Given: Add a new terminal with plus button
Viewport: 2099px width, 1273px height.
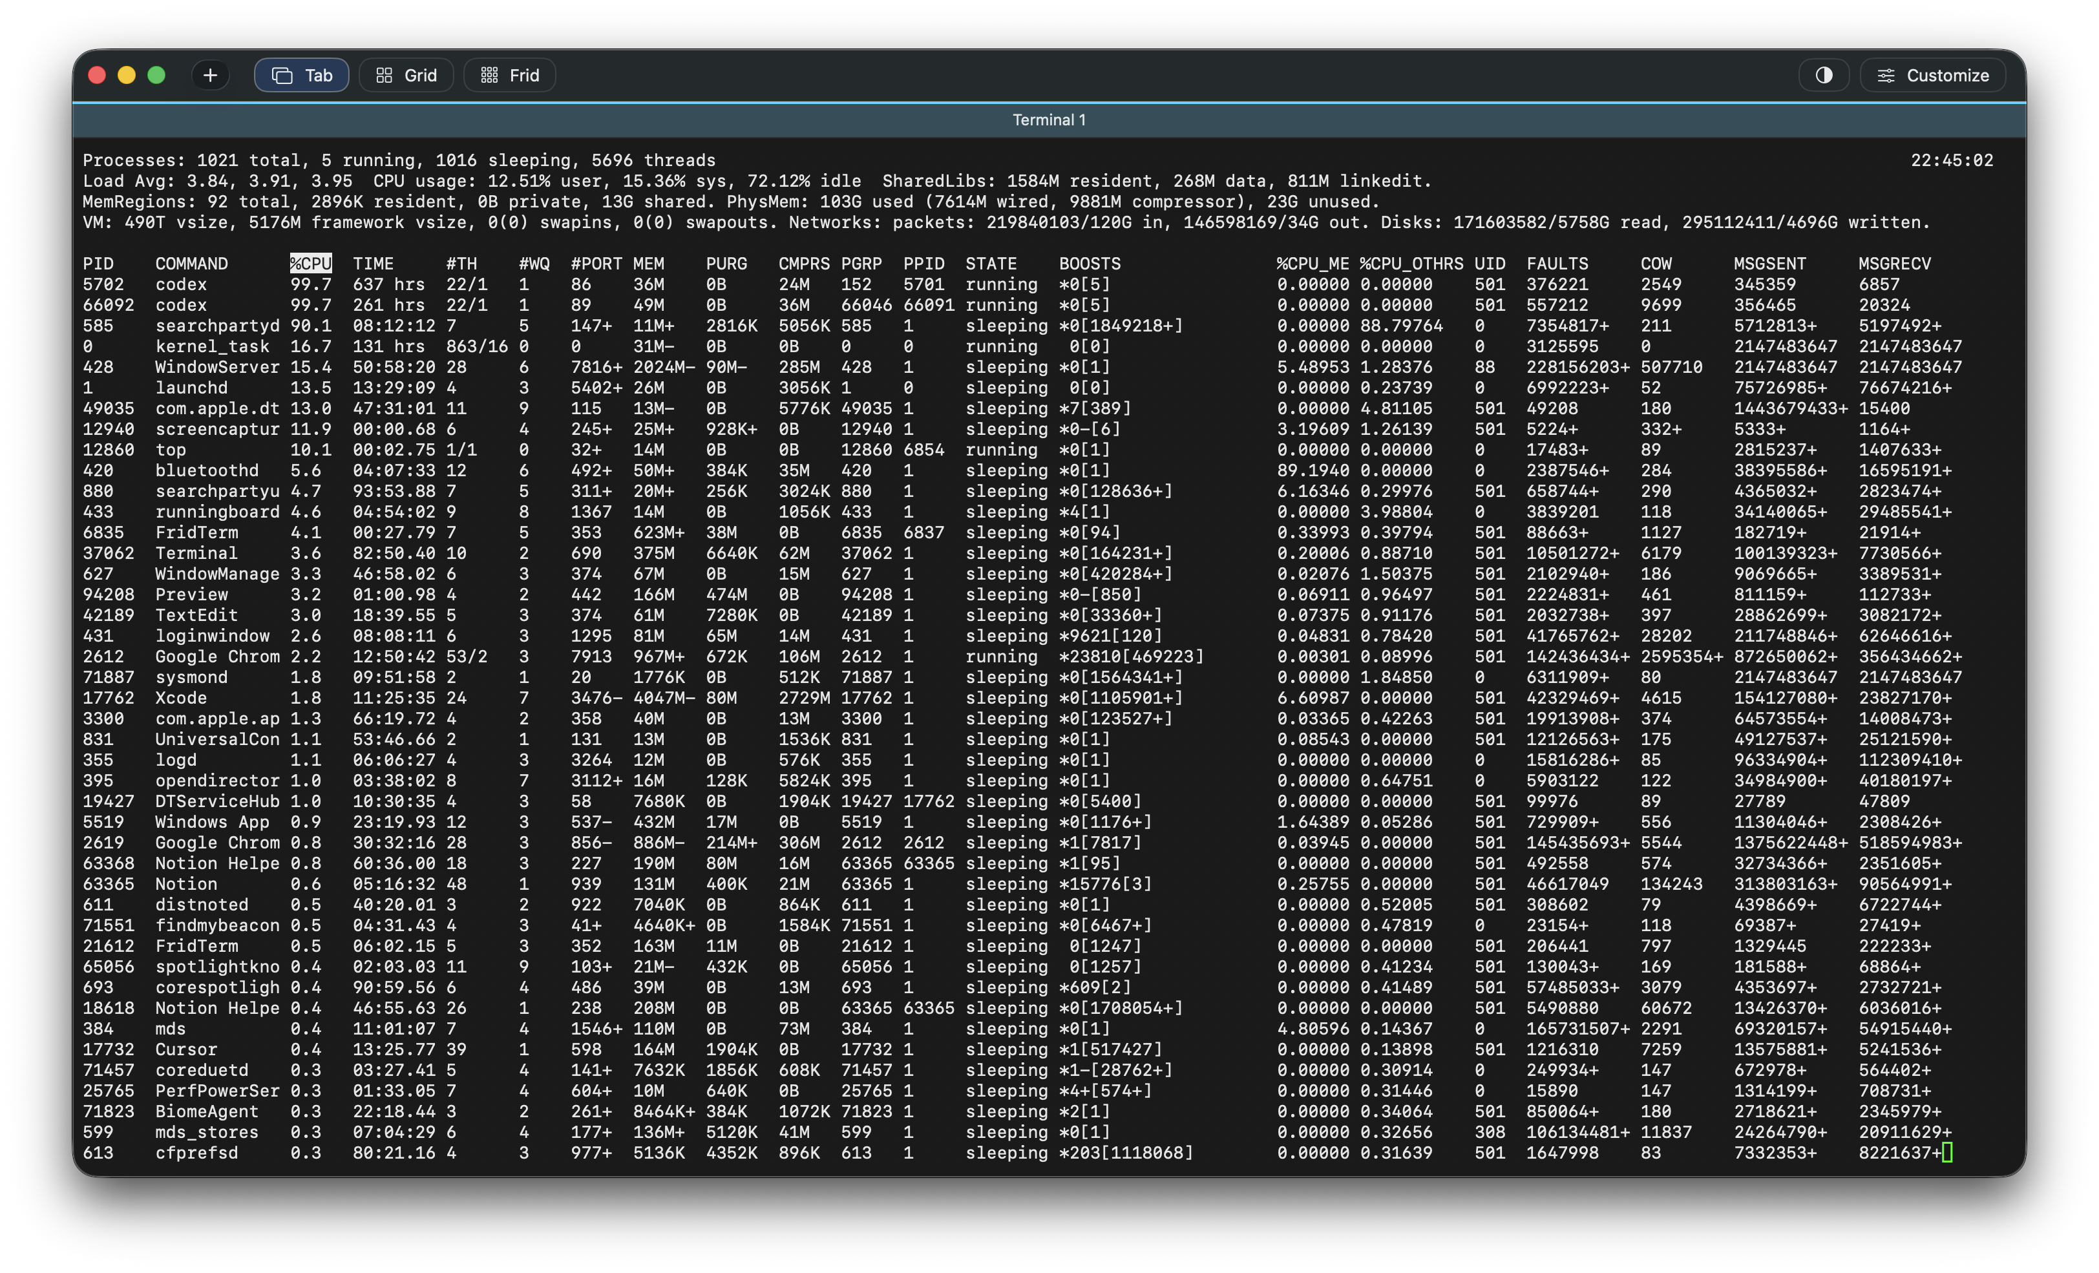Looking at the screenshot, I should point(211,75).
